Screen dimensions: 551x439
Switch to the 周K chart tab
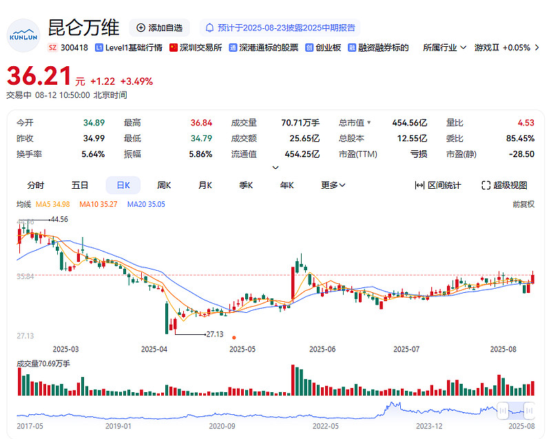164,185
